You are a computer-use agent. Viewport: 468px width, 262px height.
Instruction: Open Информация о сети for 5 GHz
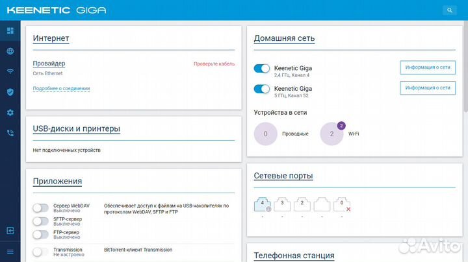(x=428, y=88)
